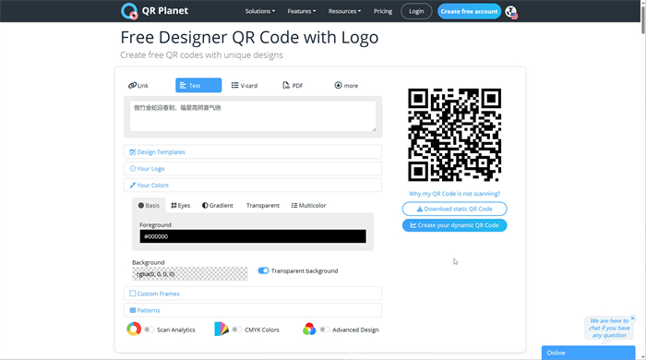
Task: Select the Link content tab
Action: [x=138, y=85]
